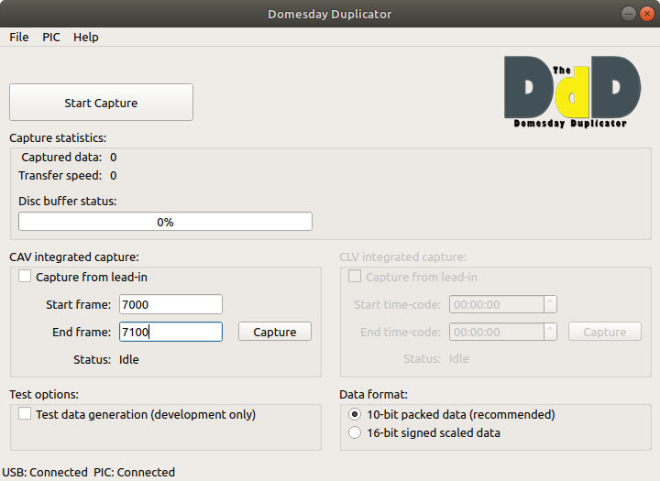The image size is (660, 481).
Task: Click the Start frame input field
Action: (170, 304)
